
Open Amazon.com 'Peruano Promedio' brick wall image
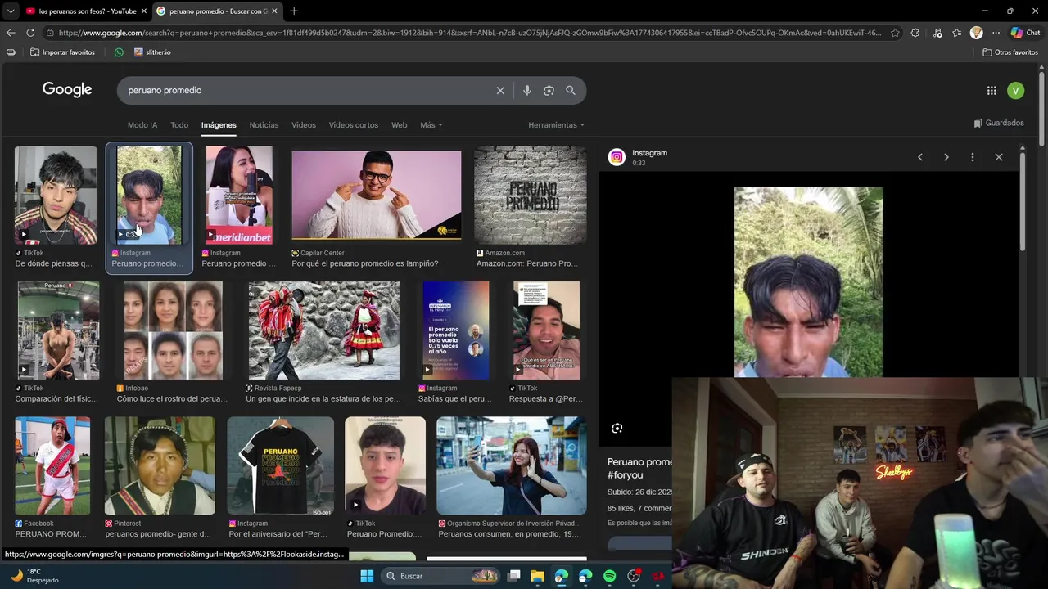(x=531, y=196)
